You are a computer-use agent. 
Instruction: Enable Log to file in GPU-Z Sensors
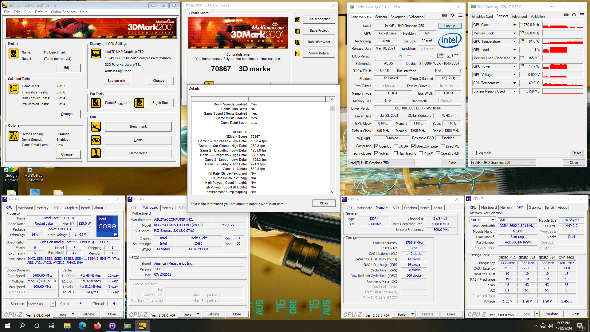[x=475, y=153]
